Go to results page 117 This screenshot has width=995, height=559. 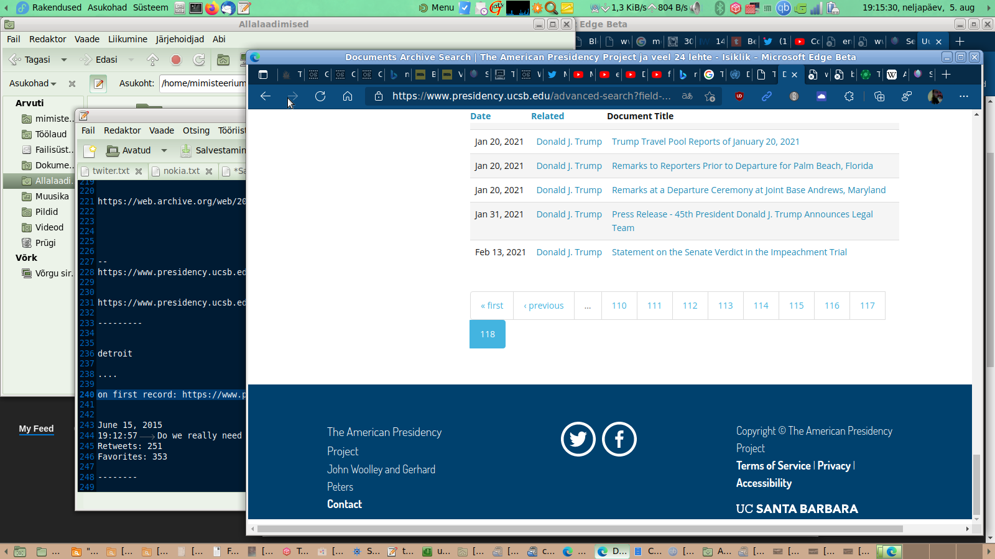coord(868,306)
